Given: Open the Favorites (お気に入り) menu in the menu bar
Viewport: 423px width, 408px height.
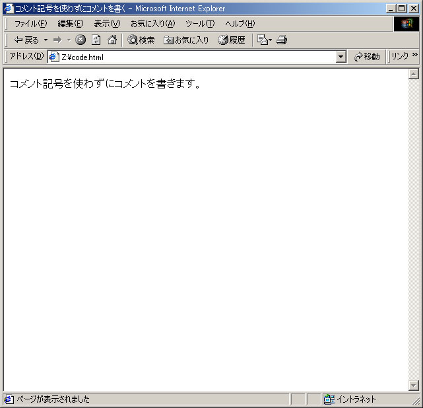Looking at the screenshot, I should click(x=152, y=24).
